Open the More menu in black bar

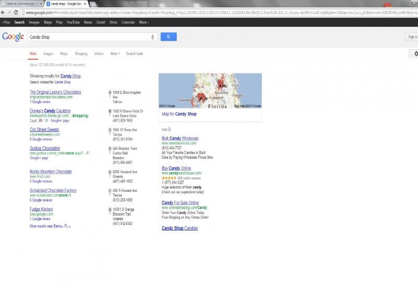(144, 22)
